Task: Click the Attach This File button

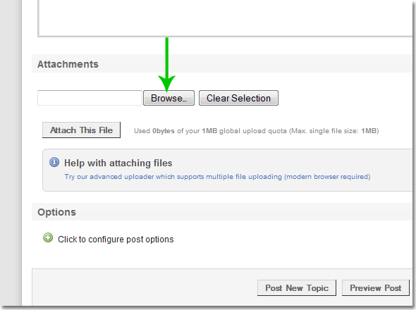Action: [x=82, y=130]
